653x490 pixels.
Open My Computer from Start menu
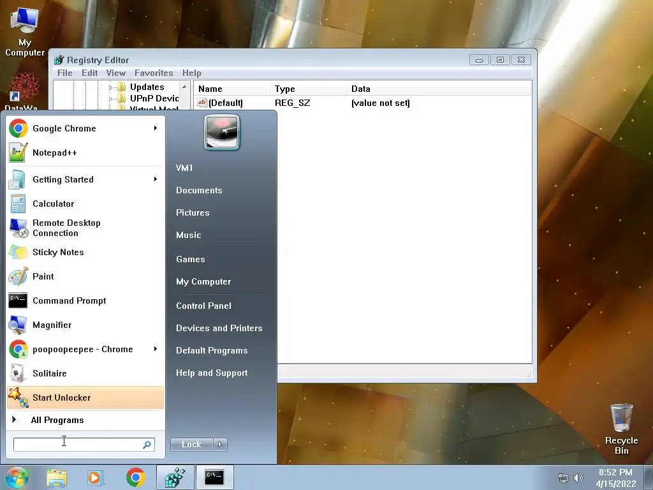(203, 281)
